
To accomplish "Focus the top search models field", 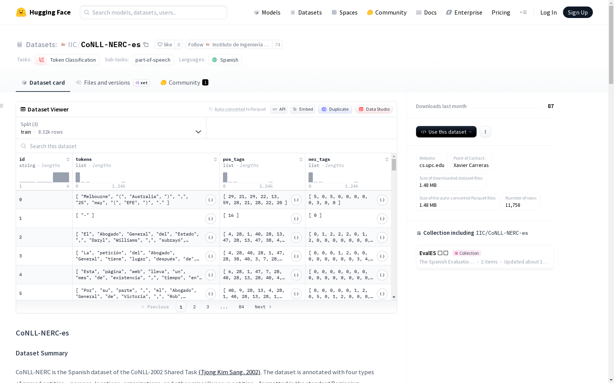I will coord(153,12).
